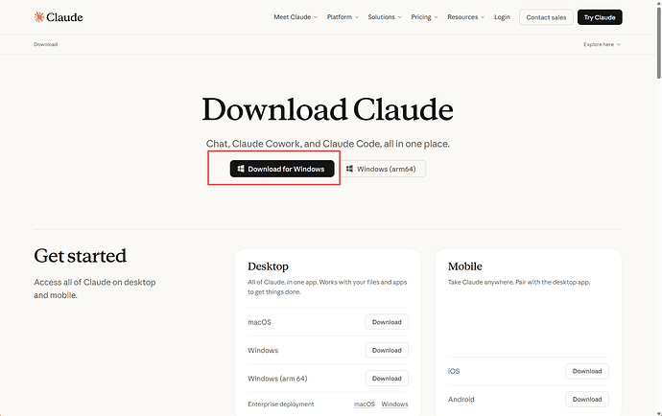The width and height of the screenshot is (662, 416).
Task: Click the Contact sales button
Action: pyautogui.click(x=546, y=17)
